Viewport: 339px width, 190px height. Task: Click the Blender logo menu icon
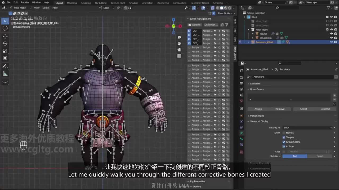tap(3, 2)
